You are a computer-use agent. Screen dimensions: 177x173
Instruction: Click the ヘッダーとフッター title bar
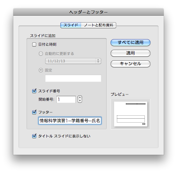click(88, 12)
